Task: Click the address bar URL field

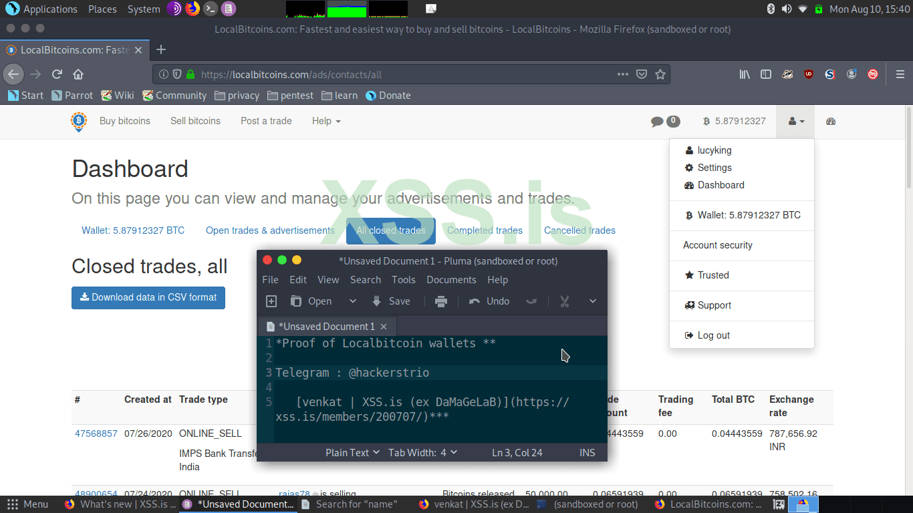Action: 401,74
